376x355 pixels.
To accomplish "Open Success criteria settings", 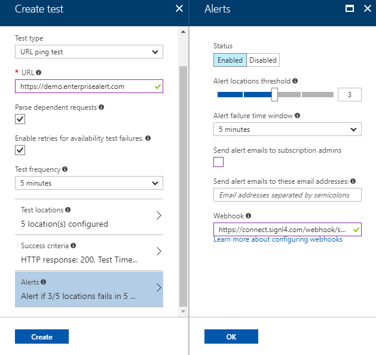I will (89, 253).
